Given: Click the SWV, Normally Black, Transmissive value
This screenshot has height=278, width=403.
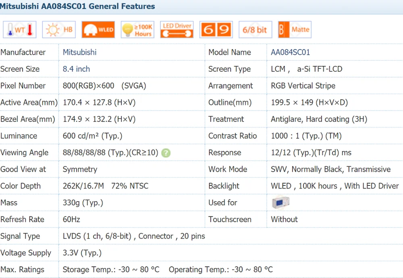Looking at the screenshot, I should tap(331, 169).
